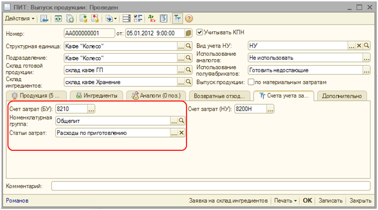The image size is (378, 210).
Task: Click the Записать button
Action: point(330,200)
